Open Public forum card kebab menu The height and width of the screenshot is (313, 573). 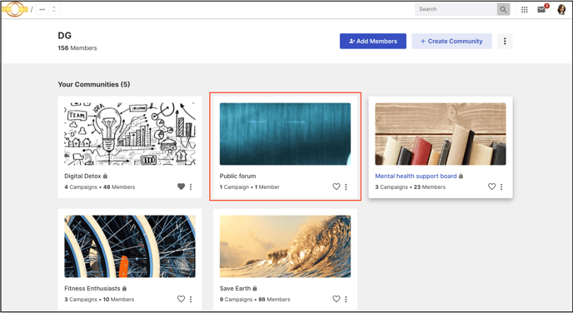(346, 186)
